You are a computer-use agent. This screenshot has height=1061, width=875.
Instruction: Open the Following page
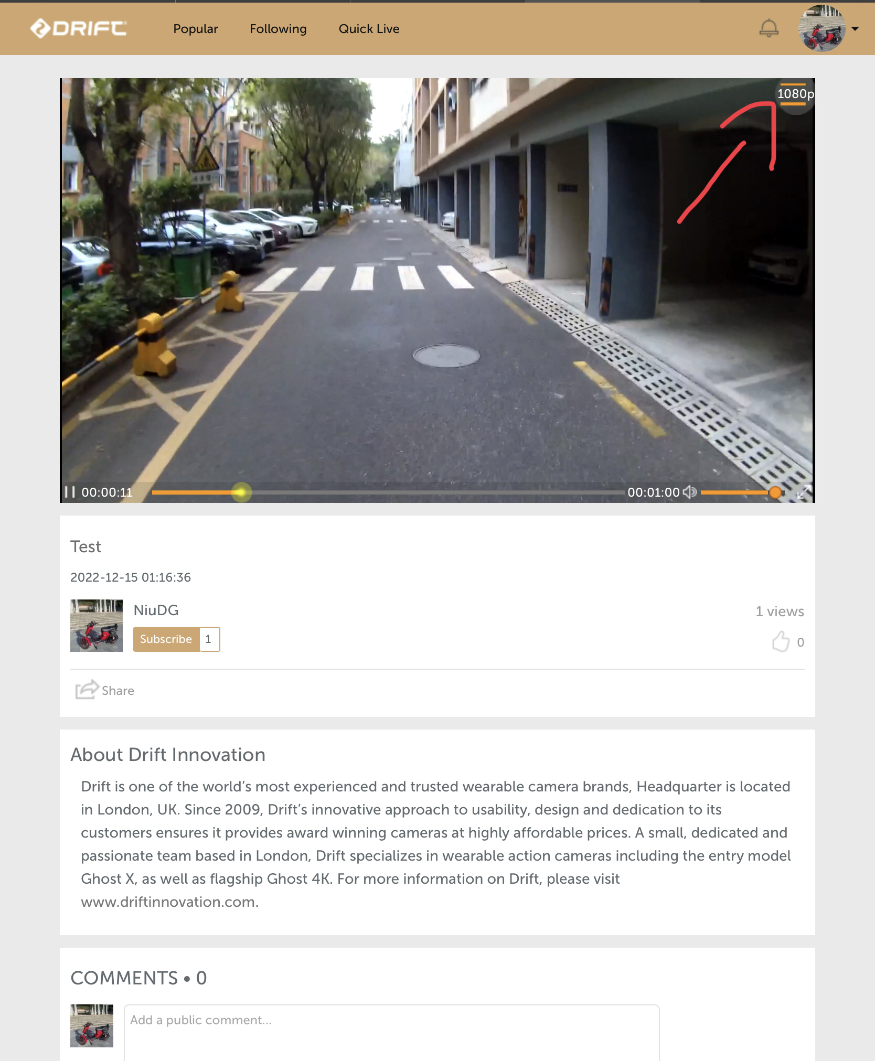(x=278, y=29)
